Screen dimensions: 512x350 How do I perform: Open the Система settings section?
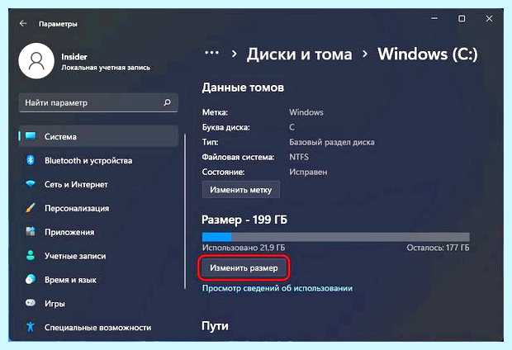click(98, 136)
